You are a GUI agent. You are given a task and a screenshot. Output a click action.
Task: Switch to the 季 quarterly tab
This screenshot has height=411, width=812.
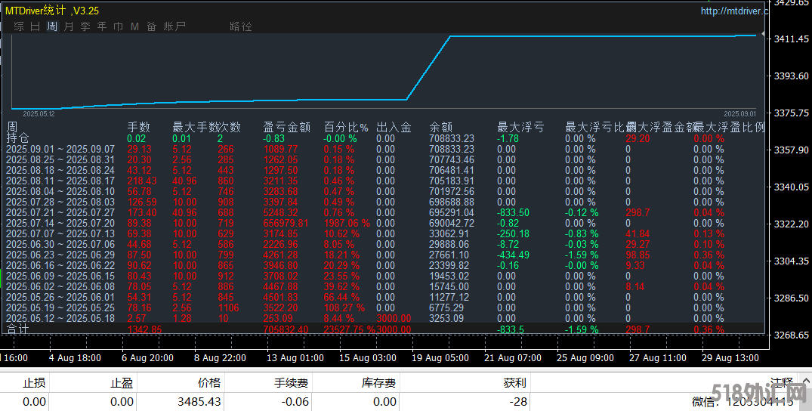point(85,26)
